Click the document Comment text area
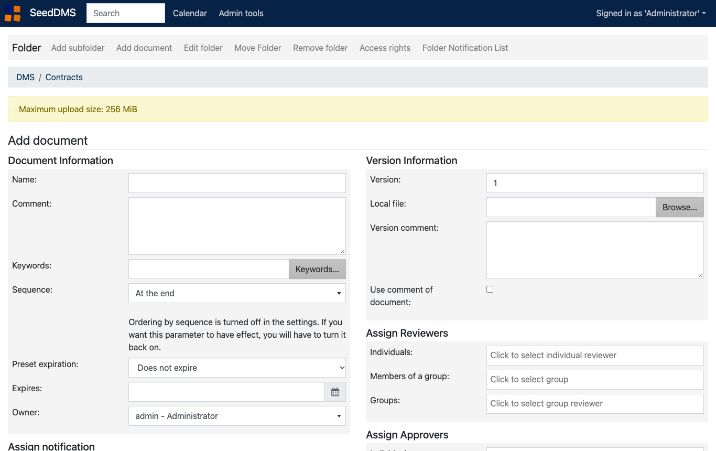 point(237,226)
